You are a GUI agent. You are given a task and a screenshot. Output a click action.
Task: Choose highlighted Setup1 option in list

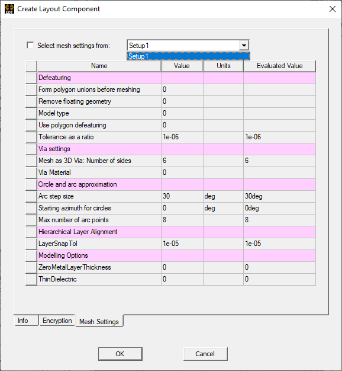click(188, 56)
